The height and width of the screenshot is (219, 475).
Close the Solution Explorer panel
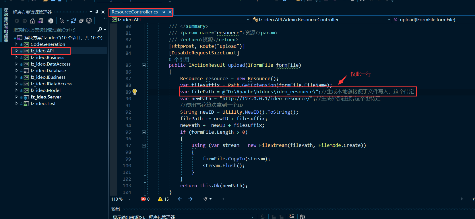pos(103,12)
